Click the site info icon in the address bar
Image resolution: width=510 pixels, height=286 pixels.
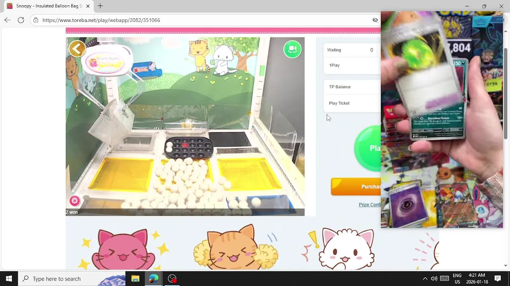click(36, 20)
